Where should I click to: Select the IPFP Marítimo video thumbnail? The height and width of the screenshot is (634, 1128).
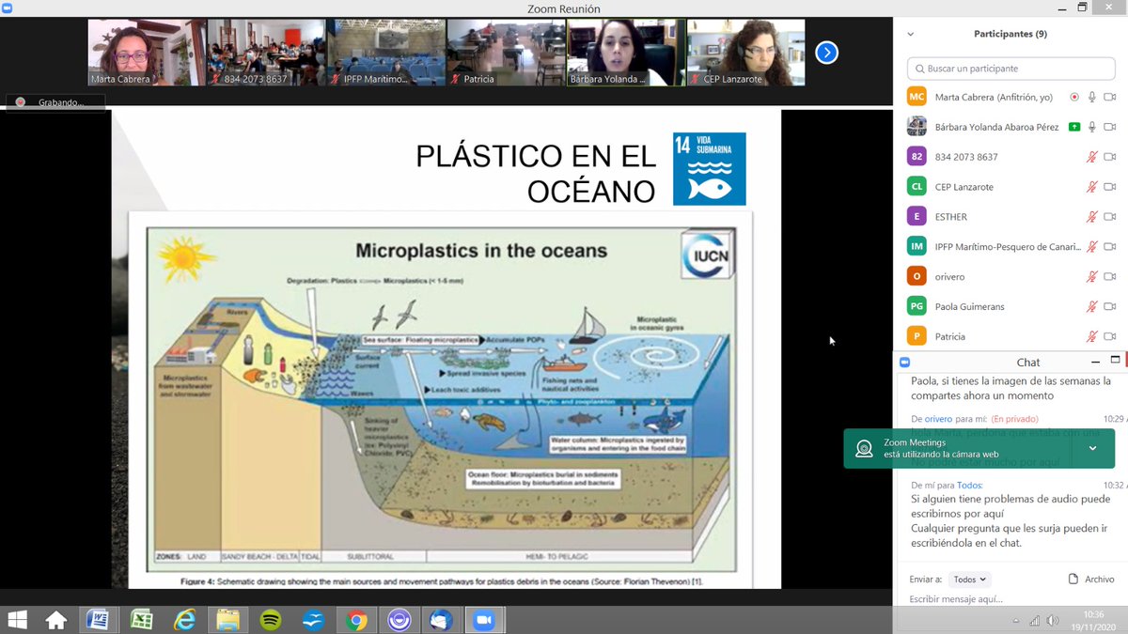(x=386, y=53)
